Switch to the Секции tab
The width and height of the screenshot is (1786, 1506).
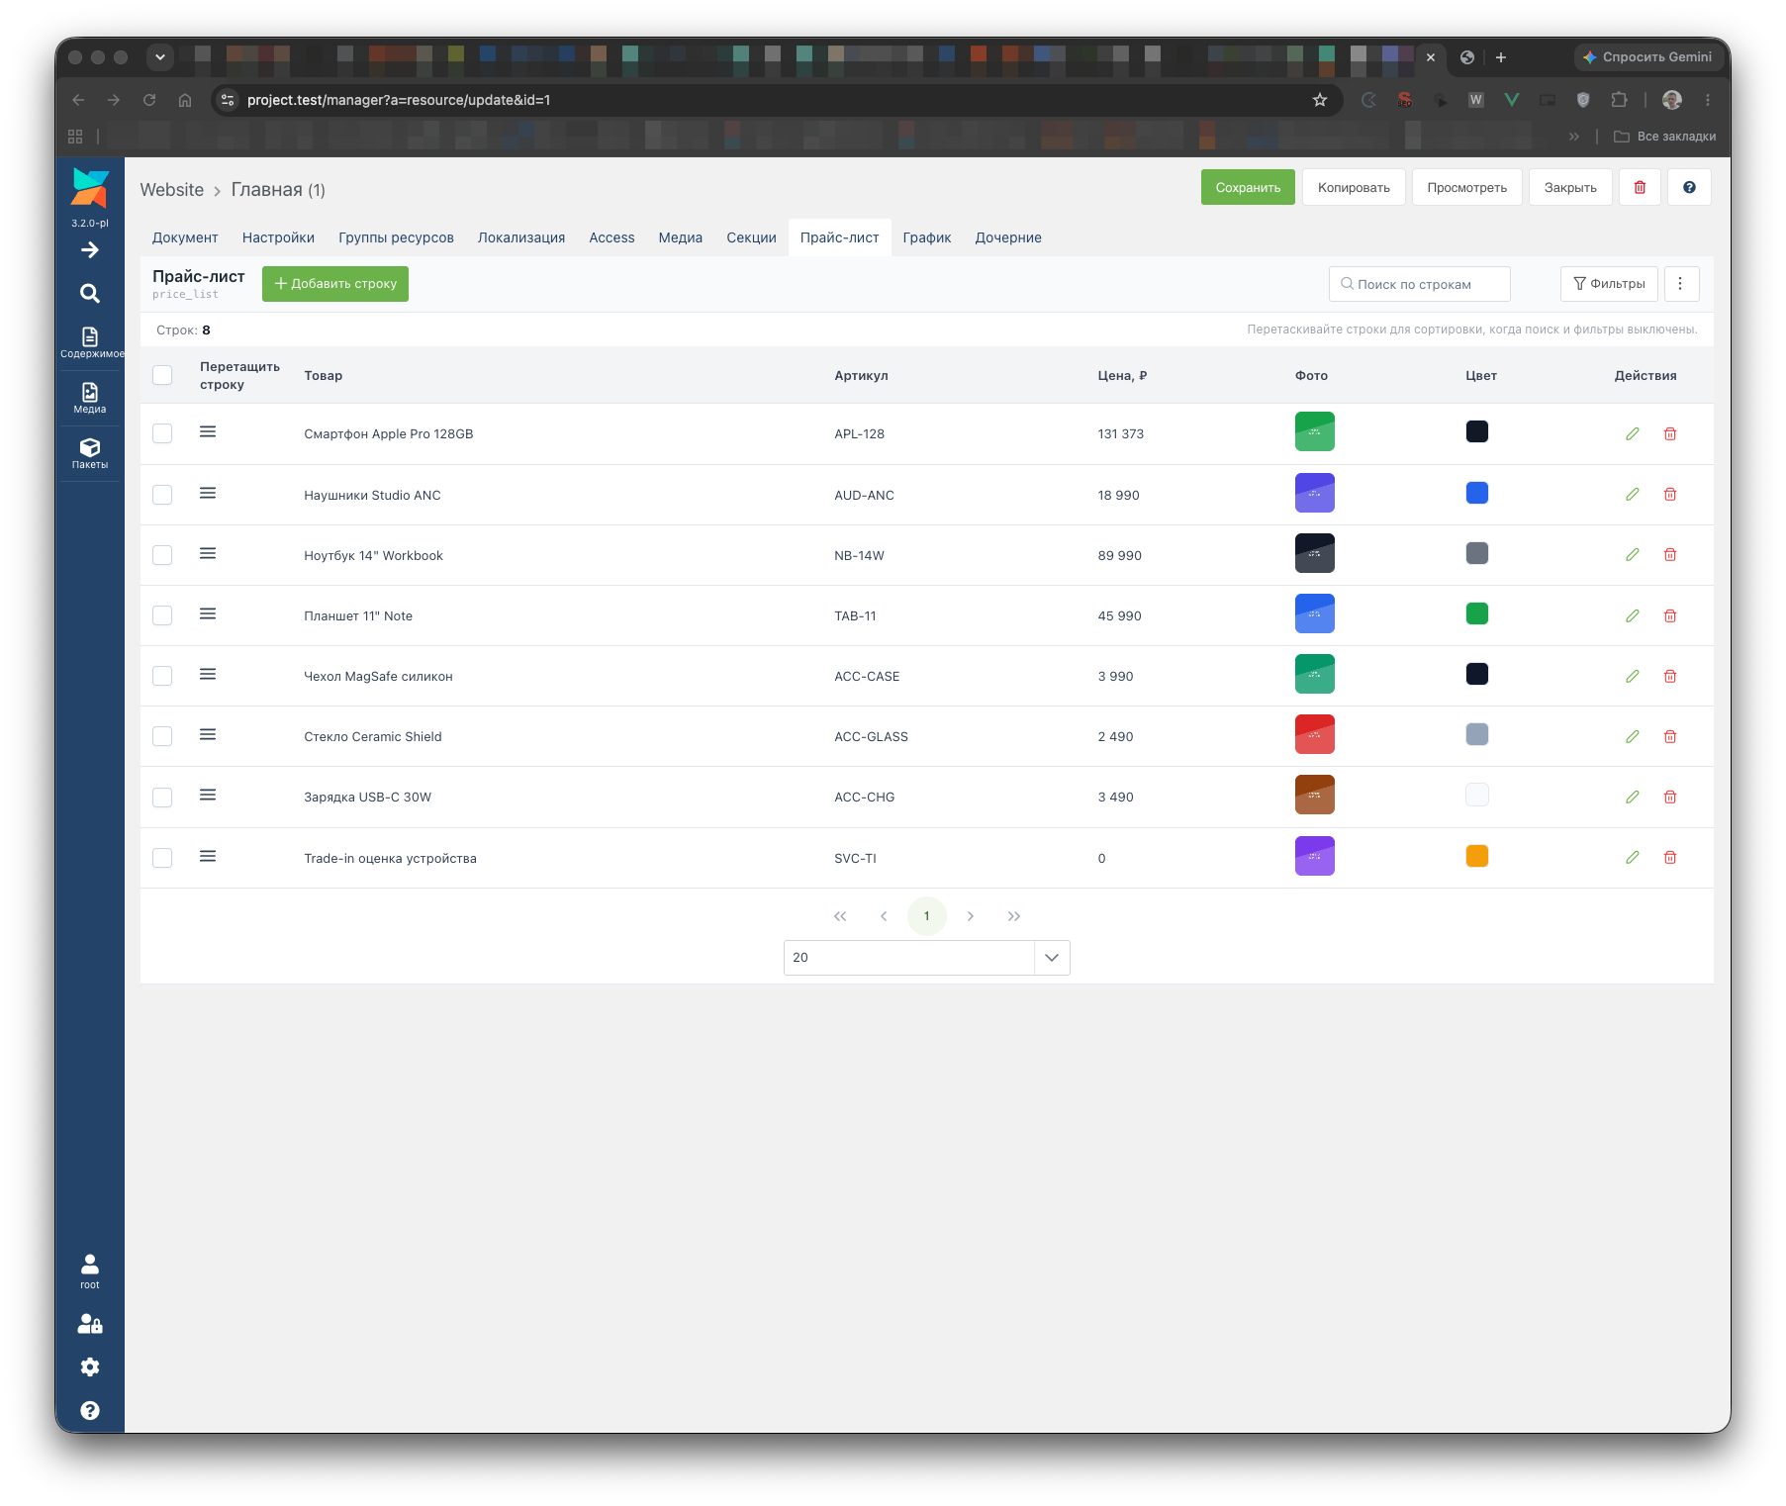tap(751, 237)
